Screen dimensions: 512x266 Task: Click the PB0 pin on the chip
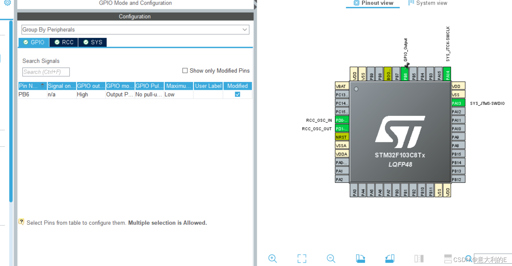396,190
